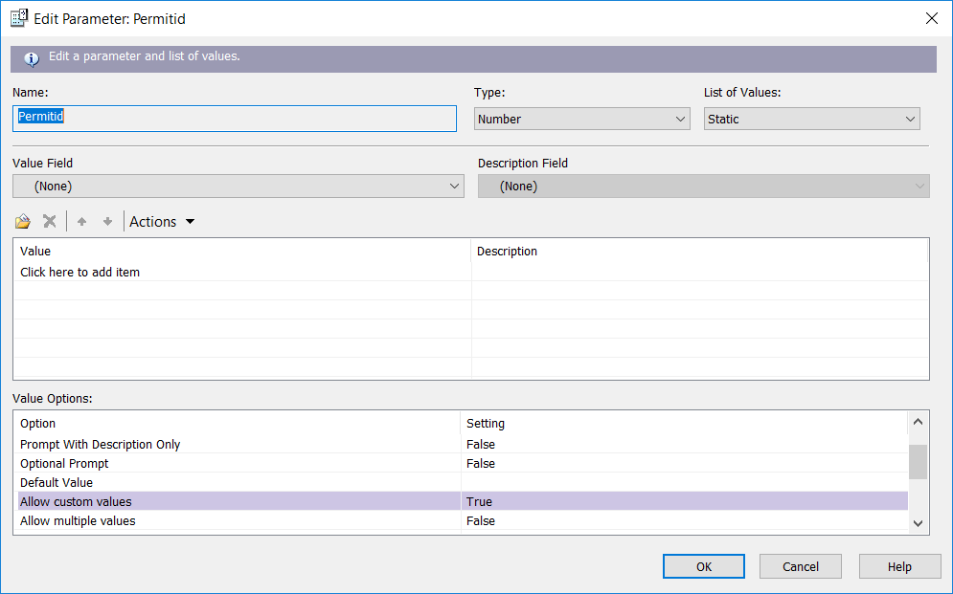Click the move down arrow icon
Screen dimensions: 953x594
(107, 222)
